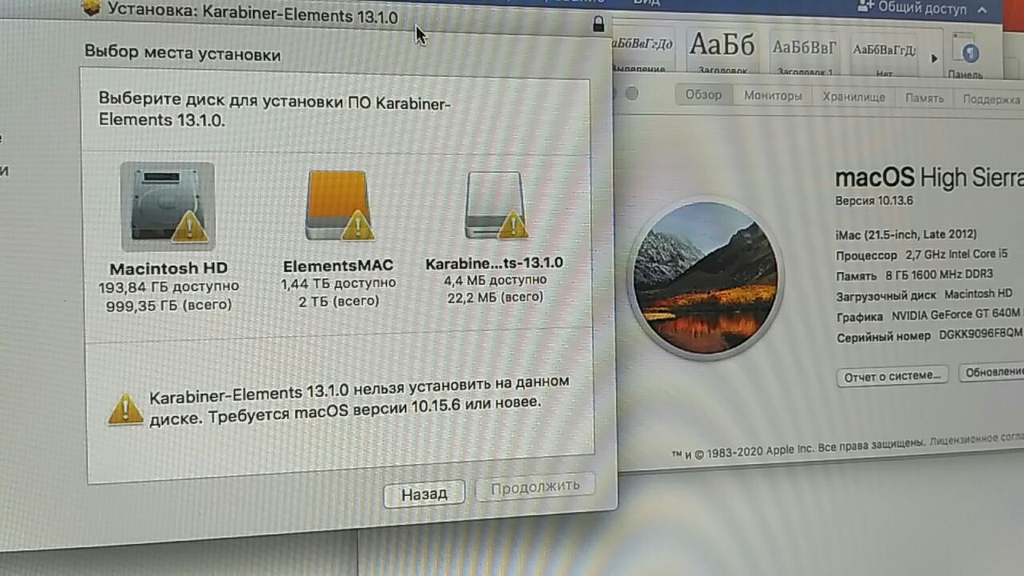
Task: Apply the Заголовок 1 style in Word
Action: point(805,54)
